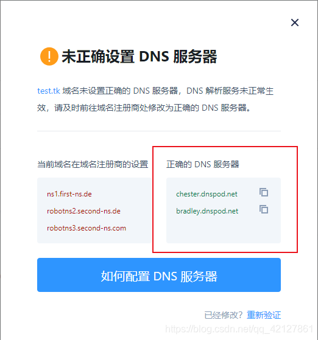Select the robotns3.second-ns.com entry
318x340 pixels.
tap(87, 228)
